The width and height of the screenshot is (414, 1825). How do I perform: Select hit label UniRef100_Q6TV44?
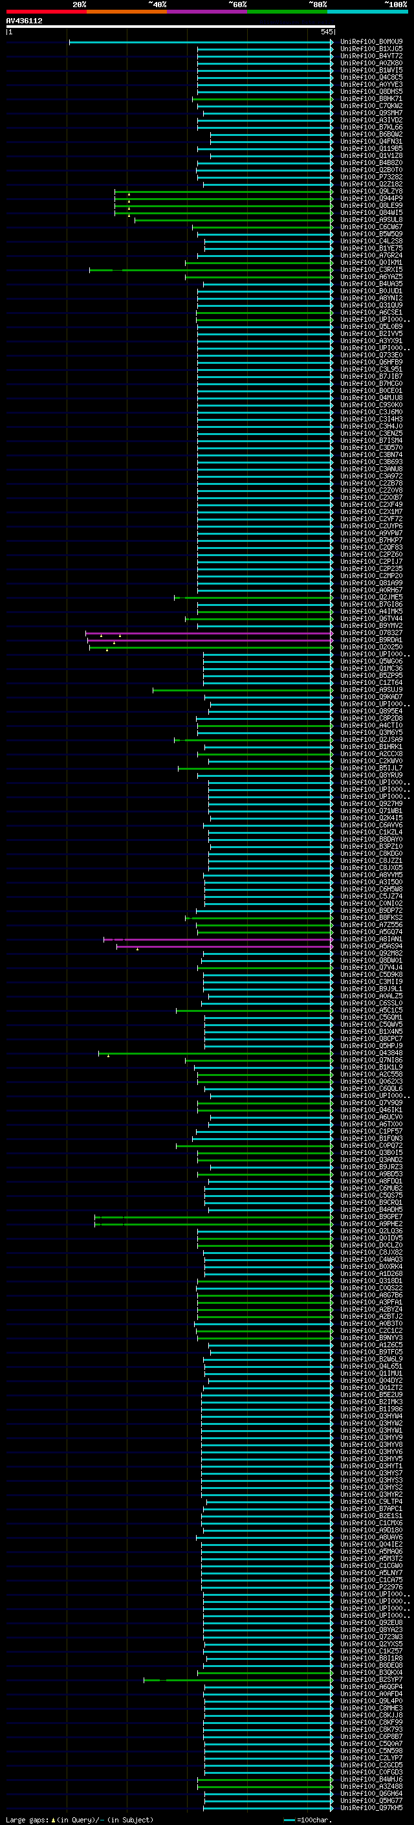371,618
